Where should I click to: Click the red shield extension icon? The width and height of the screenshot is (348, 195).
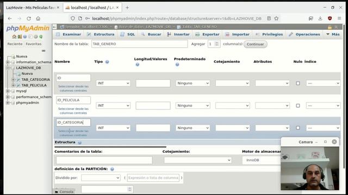pyautogui.click(x=330, y=18)
